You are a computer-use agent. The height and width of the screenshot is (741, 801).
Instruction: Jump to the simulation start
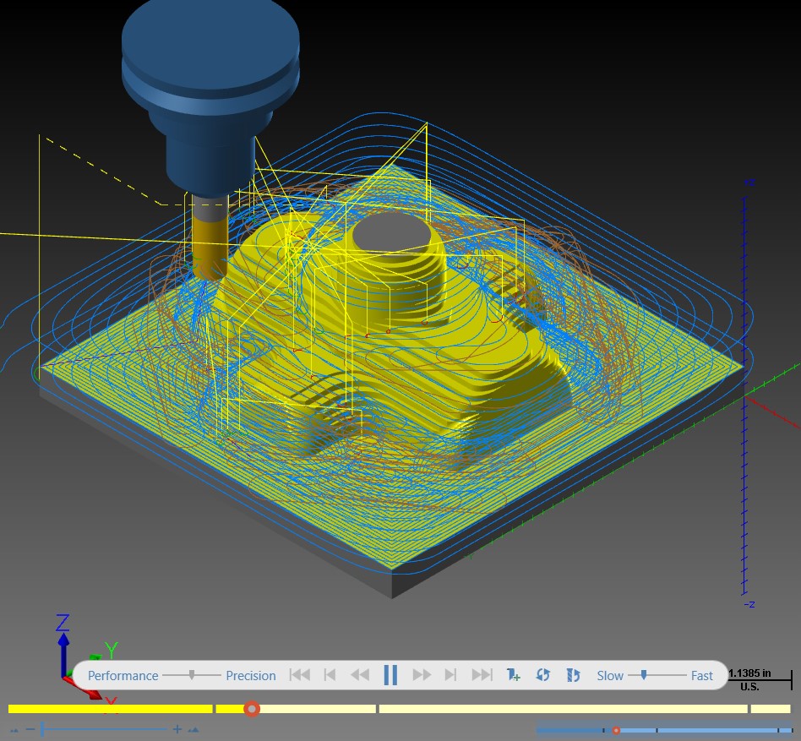[300, 675]
